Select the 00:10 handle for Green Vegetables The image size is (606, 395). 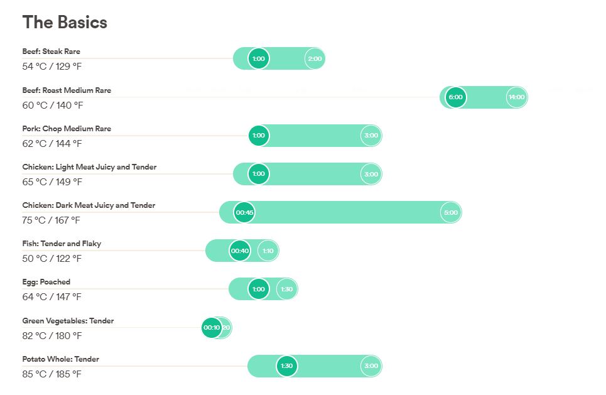click(212, 328)
